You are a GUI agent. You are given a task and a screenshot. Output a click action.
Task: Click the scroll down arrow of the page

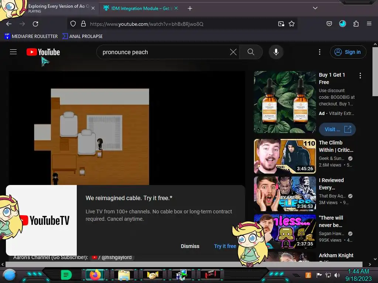coord(375,259)
